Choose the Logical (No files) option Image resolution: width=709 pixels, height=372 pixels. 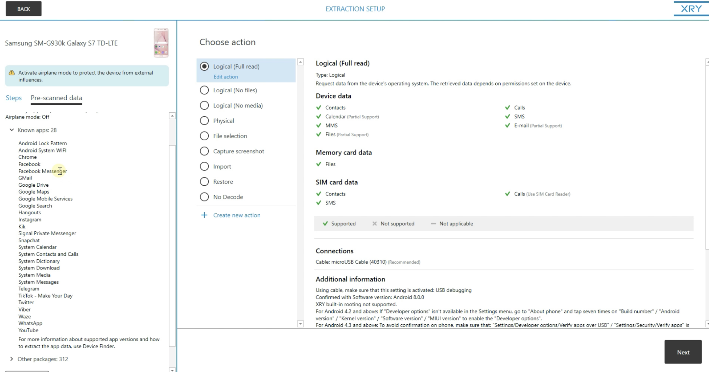tap(204, 90)
